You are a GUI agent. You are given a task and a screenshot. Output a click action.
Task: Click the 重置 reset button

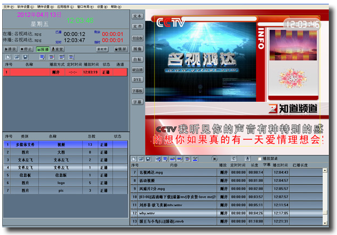58,49
